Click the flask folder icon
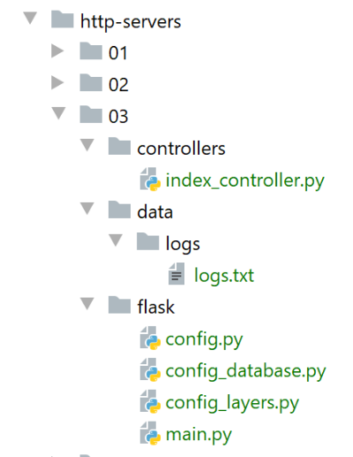 tap(119, 305)
